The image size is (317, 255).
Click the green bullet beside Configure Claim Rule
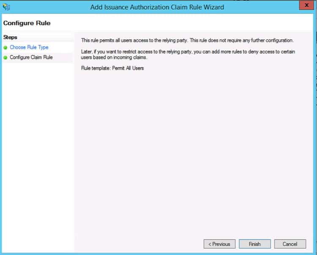[x=5, y=58]
